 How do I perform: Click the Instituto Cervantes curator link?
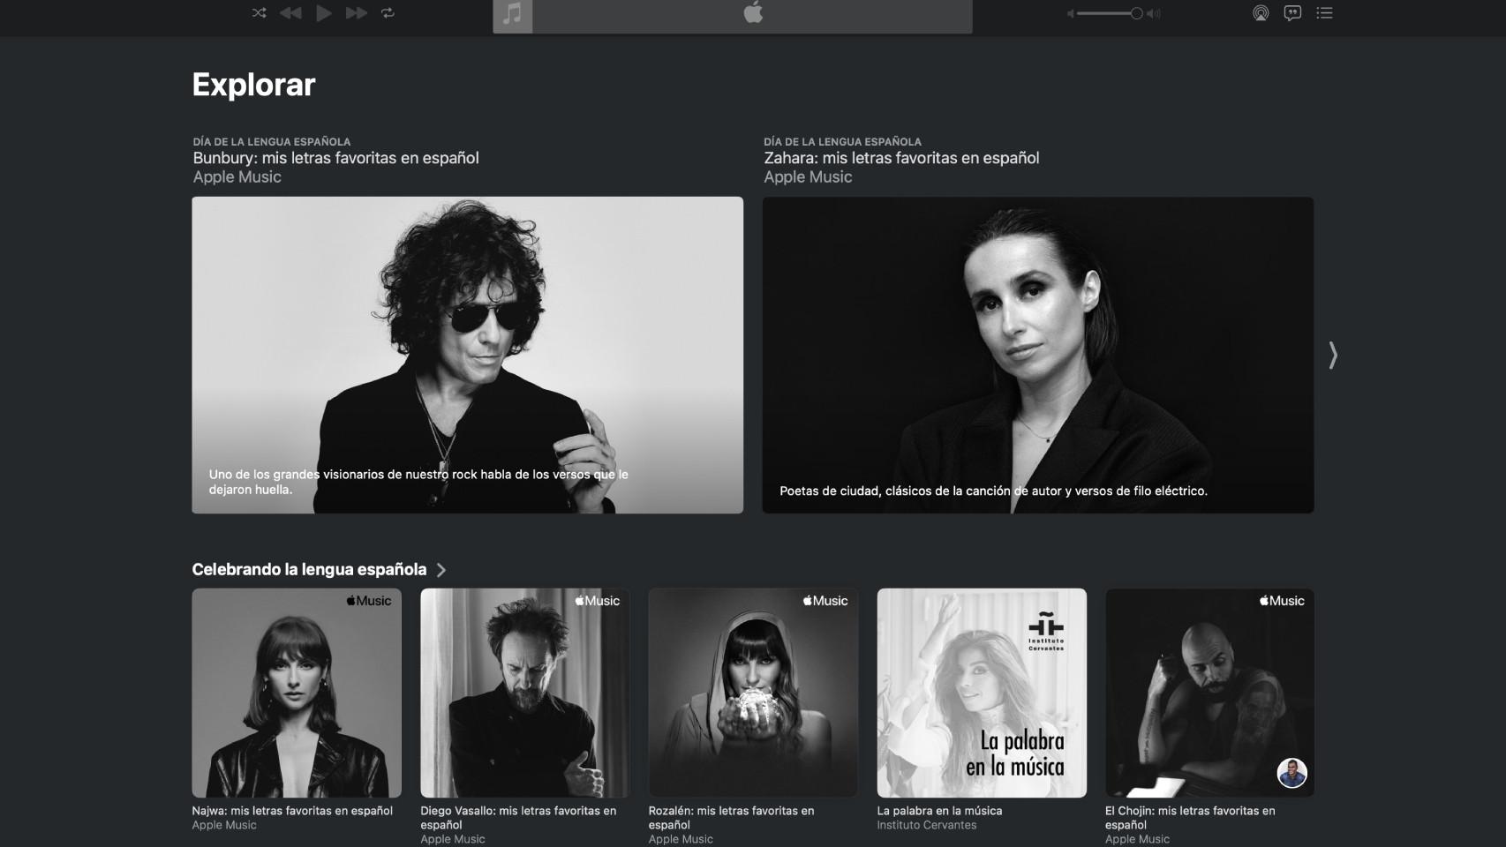(x=926, y=825)
